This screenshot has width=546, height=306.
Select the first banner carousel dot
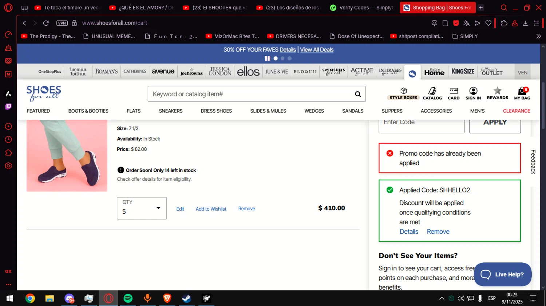coord(276,58)
